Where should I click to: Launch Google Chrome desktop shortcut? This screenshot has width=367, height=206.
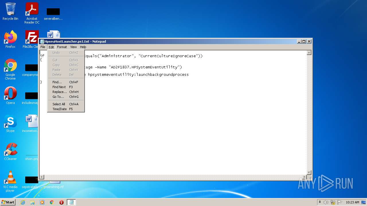10,70
